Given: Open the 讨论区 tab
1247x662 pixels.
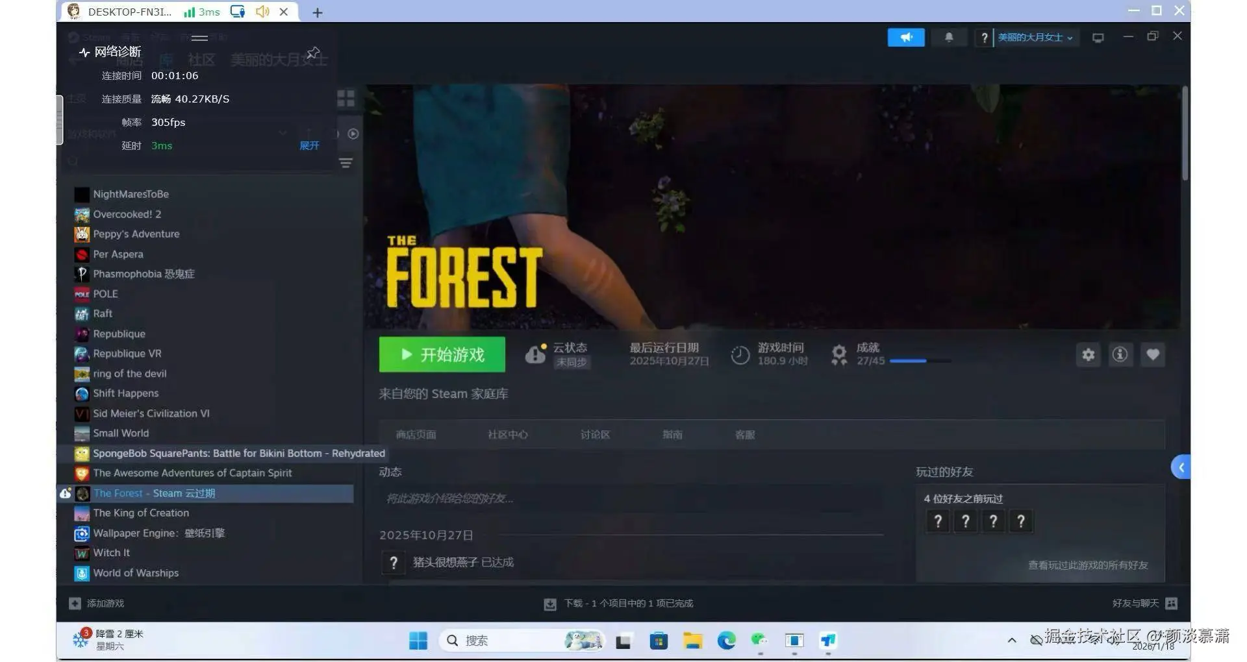Looking at the screenshot, I should click(x=595, y=435).
